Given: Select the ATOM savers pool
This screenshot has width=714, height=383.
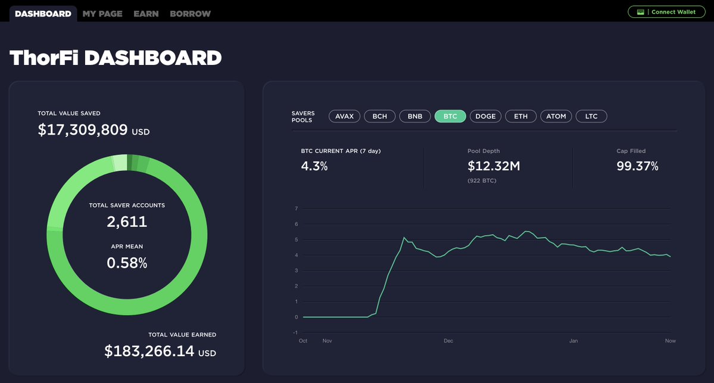Looking at the screenshot, I should tap(556, 116).
